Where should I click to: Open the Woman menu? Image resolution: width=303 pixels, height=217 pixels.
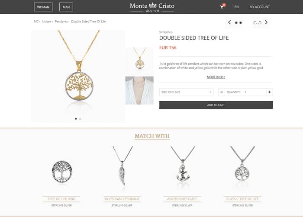(x=43, y=7)
